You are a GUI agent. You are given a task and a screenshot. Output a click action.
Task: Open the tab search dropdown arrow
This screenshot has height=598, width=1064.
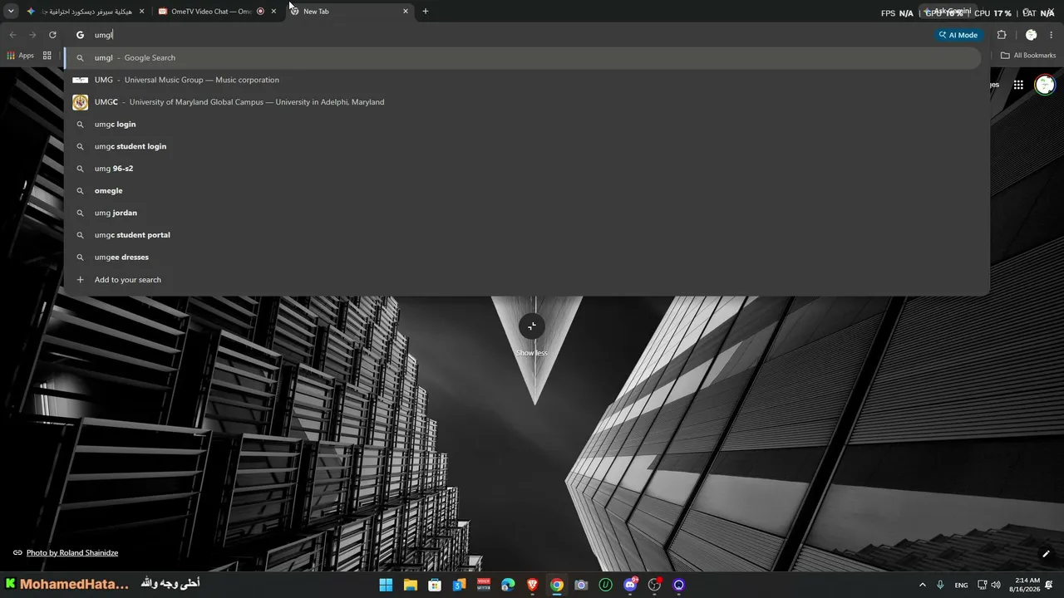click(x=11, y=12)
